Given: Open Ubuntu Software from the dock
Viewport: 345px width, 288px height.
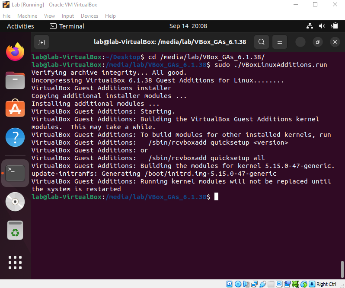Looking at the screenshot, I should click(x=15, y=108).
